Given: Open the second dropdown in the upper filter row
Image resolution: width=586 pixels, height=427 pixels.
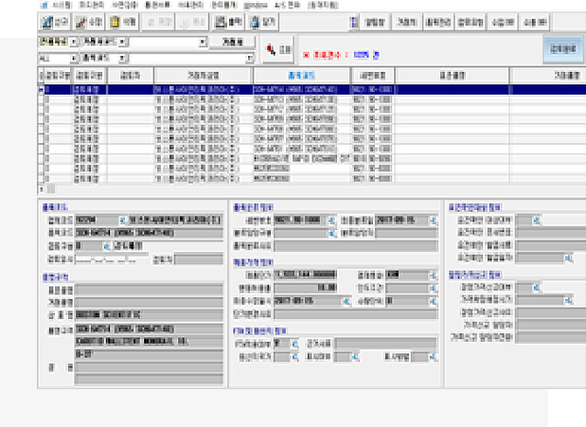Looking at the screenshot, I should click(122, 42).
